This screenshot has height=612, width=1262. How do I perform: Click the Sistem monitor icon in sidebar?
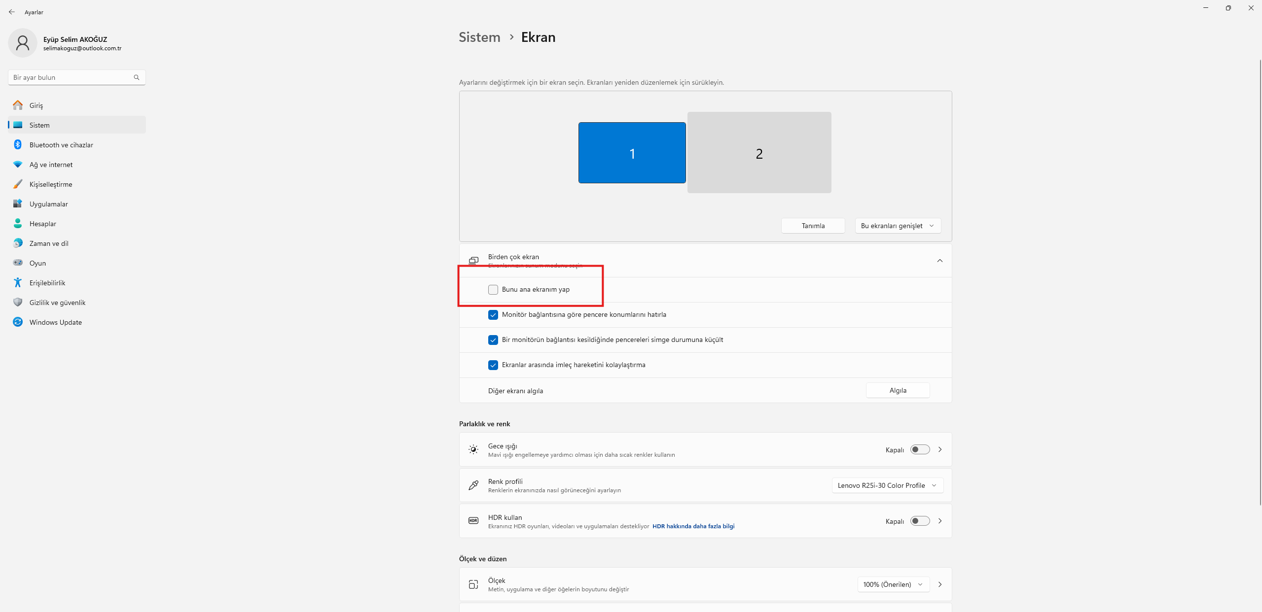point(18,125)
